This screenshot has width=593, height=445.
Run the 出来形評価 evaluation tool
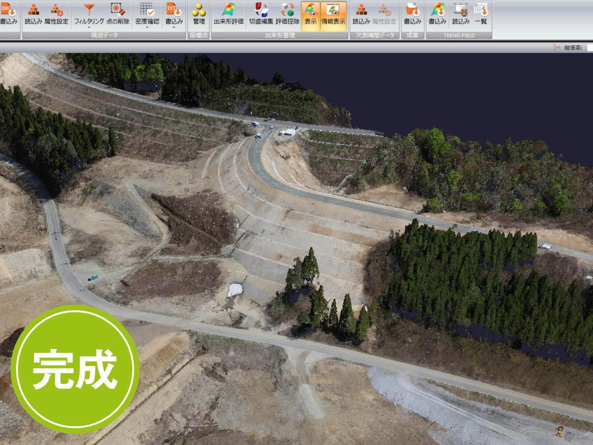coord(228,13)
